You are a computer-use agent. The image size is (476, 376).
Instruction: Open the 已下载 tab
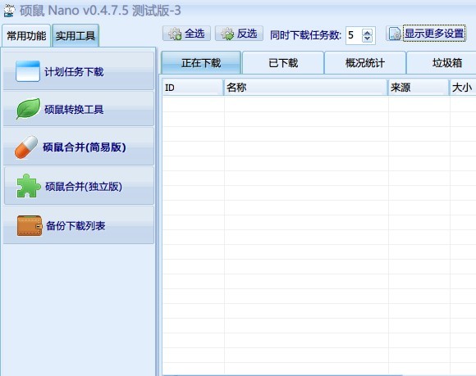pyautogui.click(x=283, y=63)
